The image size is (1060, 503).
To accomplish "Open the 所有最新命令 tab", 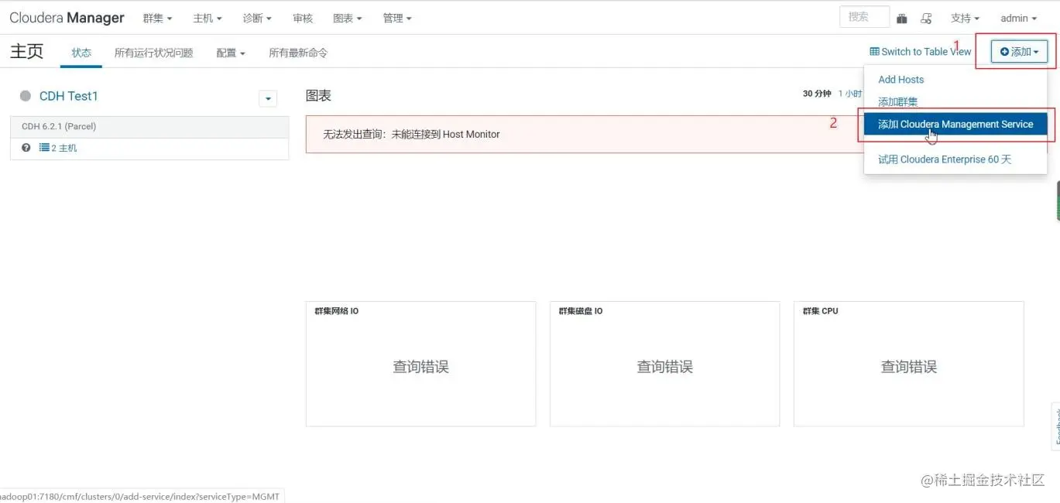I will pos(298,53).
